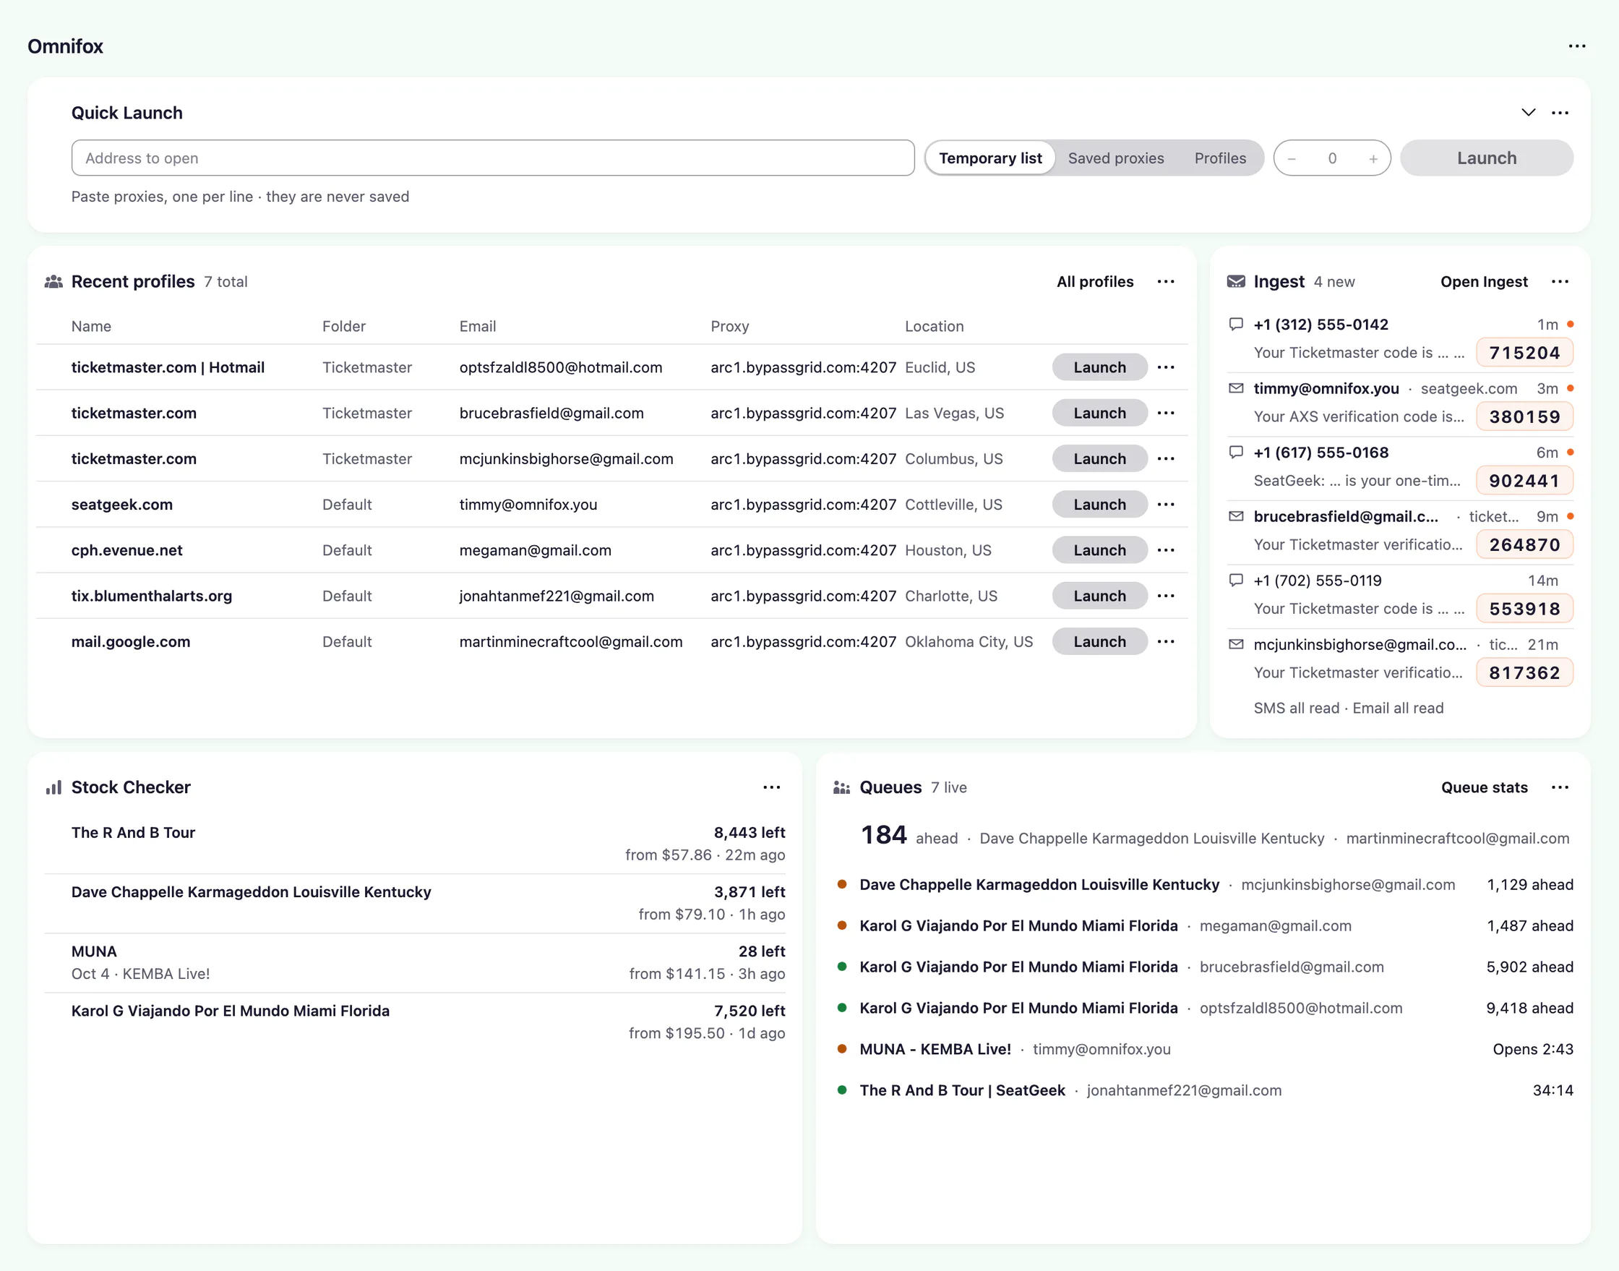Screen dimensions: 1619x1271
Task: Switch to Saved proxies tab
Action: [x=1115, y=158]
